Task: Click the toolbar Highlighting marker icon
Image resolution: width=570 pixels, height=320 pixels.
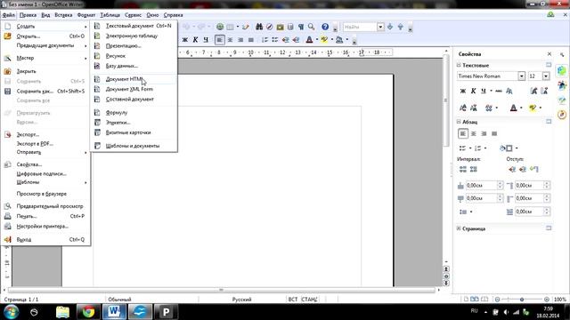Action: pyautogui.click(x=324, y=40)
